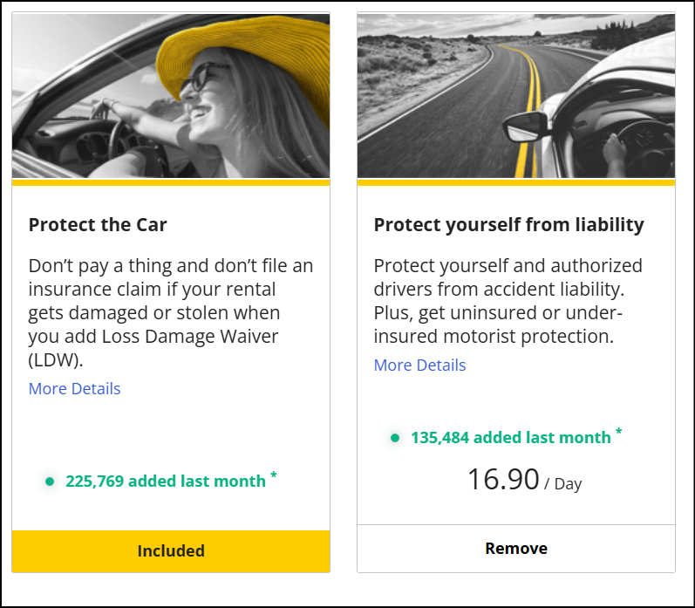Remove the liability protection add-on

click(516, 549)
